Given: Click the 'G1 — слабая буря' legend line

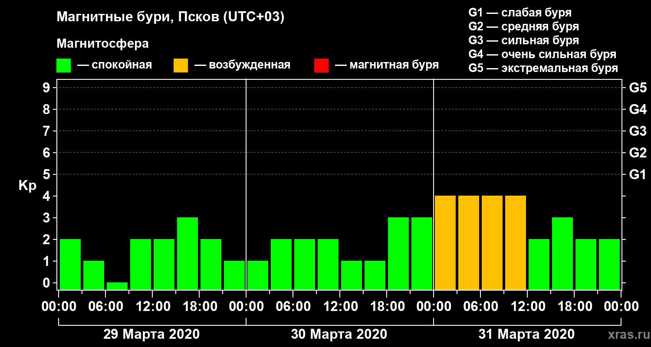Looking at the screenshot, I should point(520,12).
